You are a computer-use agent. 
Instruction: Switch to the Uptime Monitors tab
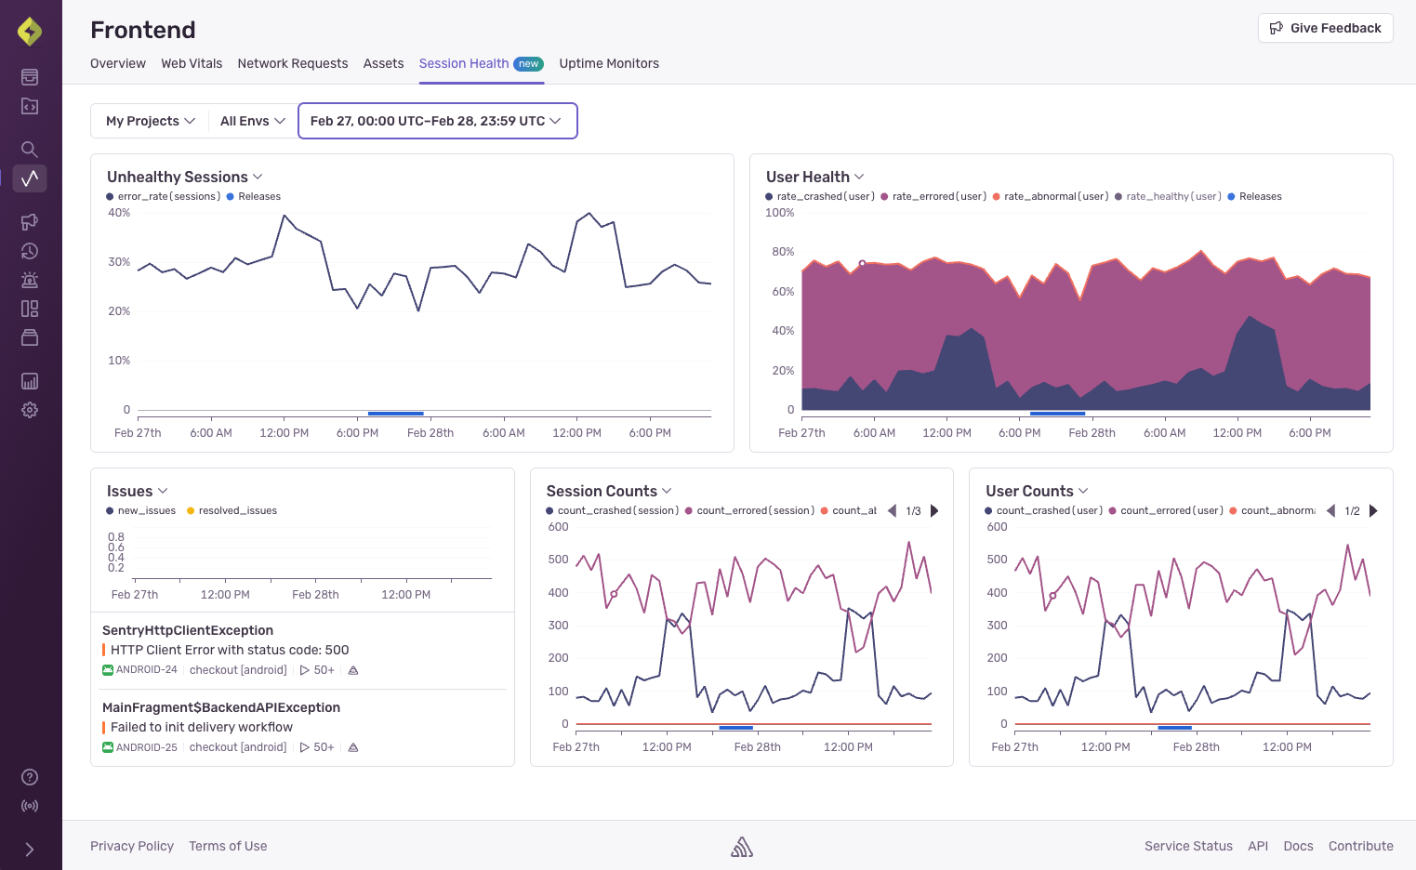[x=609, y=63]
